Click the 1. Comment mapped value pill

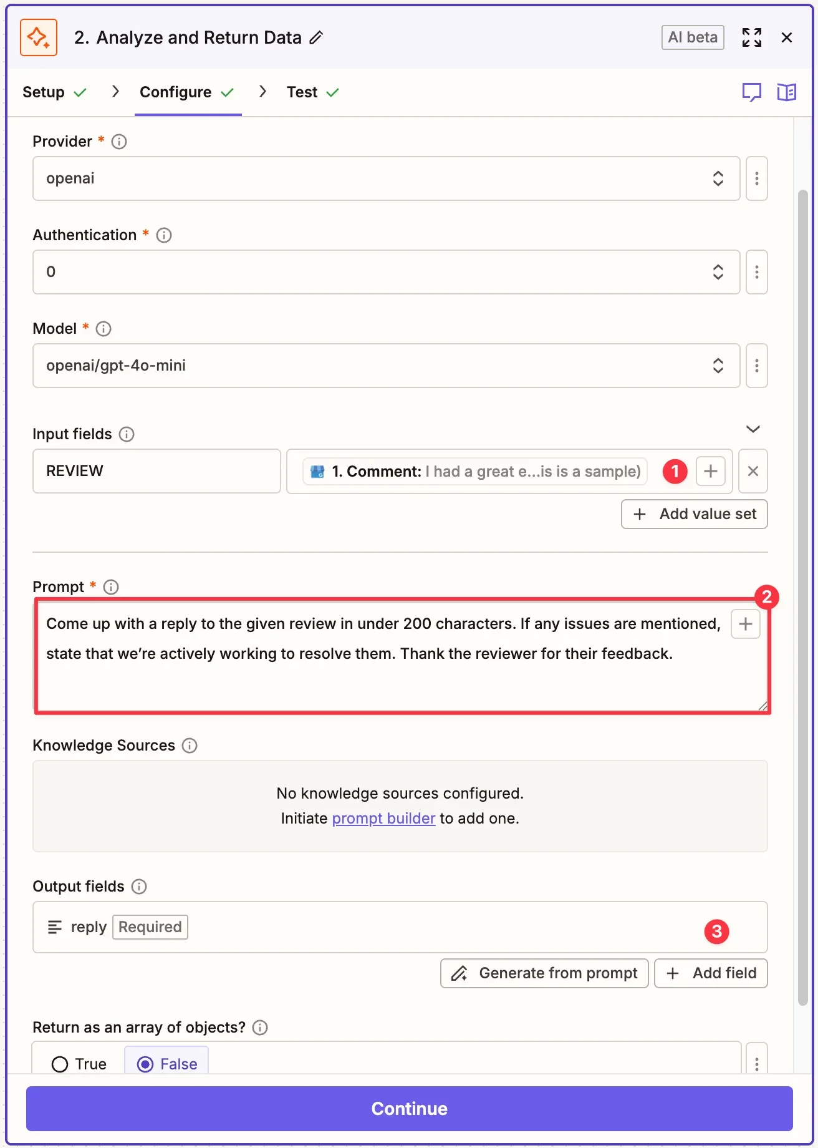tap(475, 472)
